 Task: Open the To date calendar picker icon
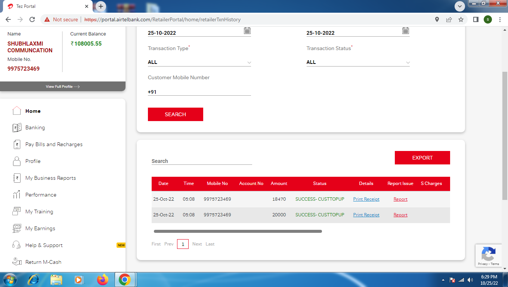pyautogui.click(x=405, y=31)
